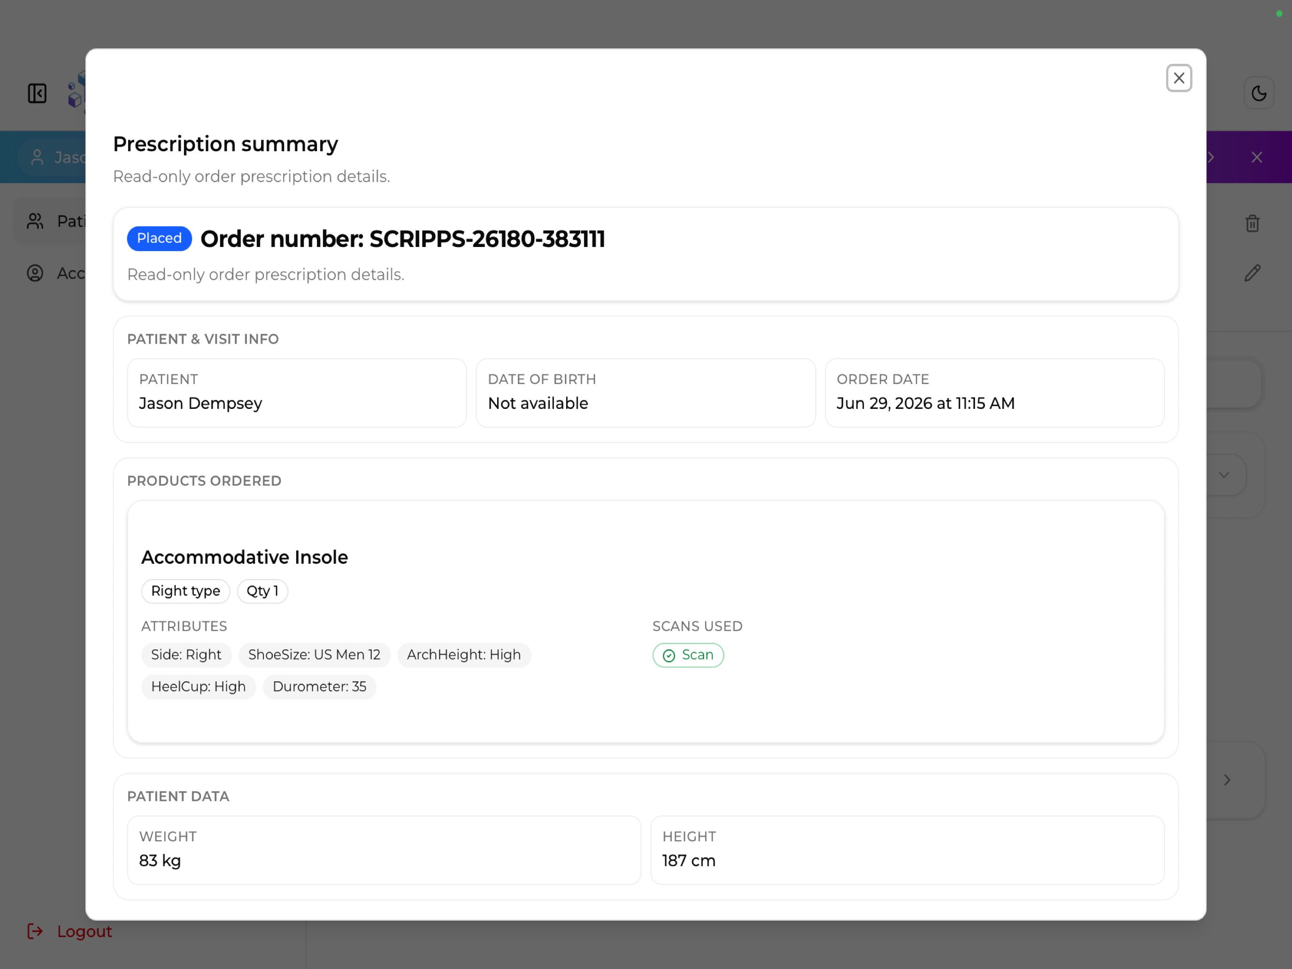Click the Accommodative Insole product title
Image resolution: width=1292 pixels, height=969 pixels.
click(x=245, y=557)
